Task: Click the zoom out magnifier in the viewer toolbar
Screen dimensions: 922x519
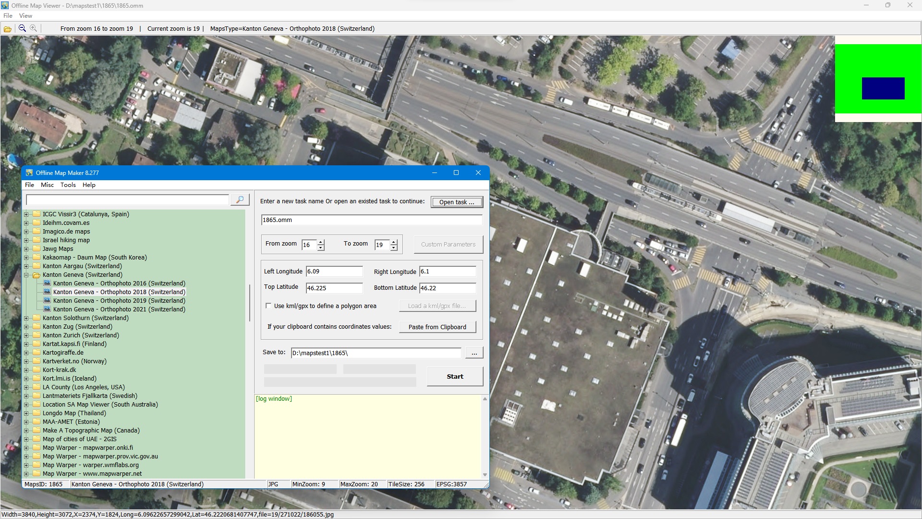Action: click(22, 28)
